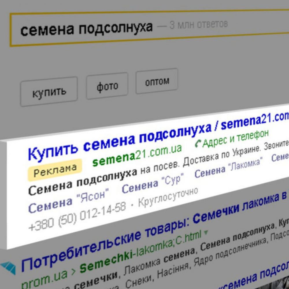Click the phone icon beside "Адрес и телефон"

pyautogui.click(x=199, y=143)
